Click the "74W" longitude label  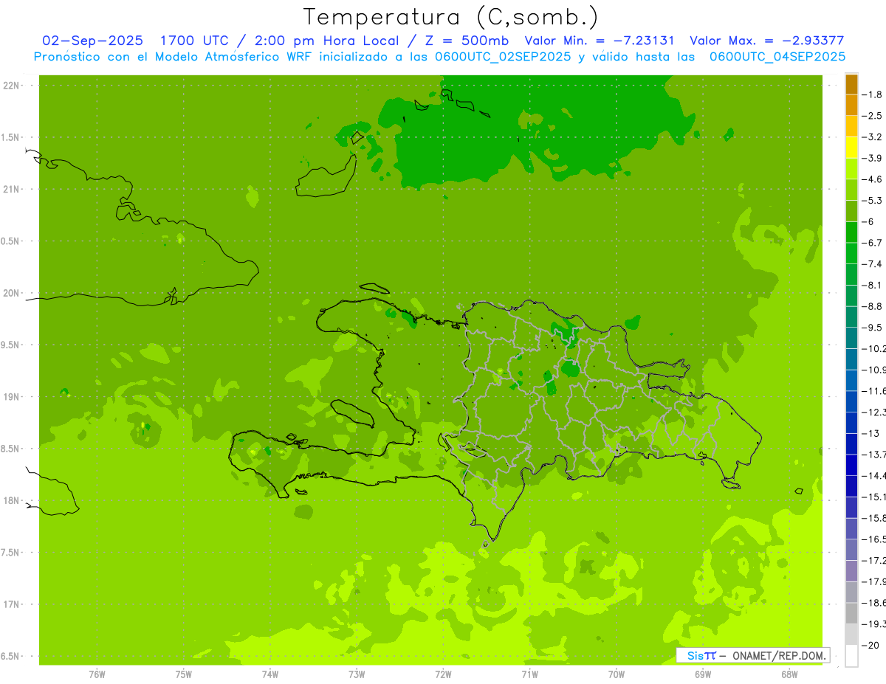[x=270, y=674]
